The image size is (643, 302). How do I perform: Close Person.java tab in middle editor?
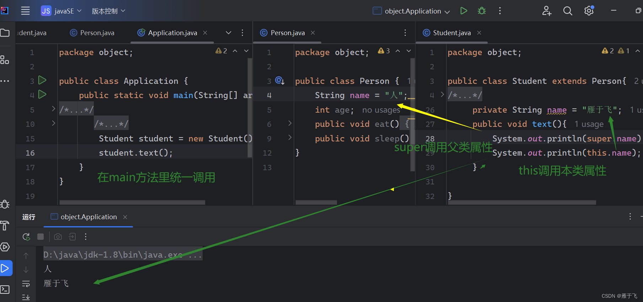click(x=313, y=33)
